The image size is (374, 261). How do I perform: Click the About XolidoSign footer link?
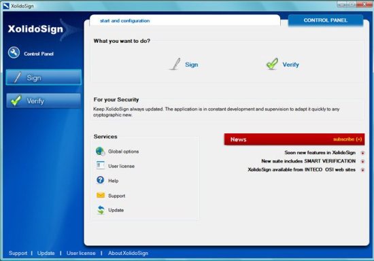coord(128,253)
